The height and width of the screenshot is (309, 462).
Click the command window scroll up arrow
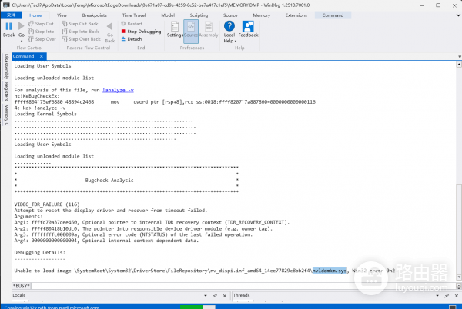pyautogui.click(x=459, y=65)
